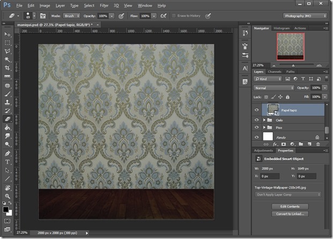Click the Papel tapiz layer thumbnail

[273, 110]
